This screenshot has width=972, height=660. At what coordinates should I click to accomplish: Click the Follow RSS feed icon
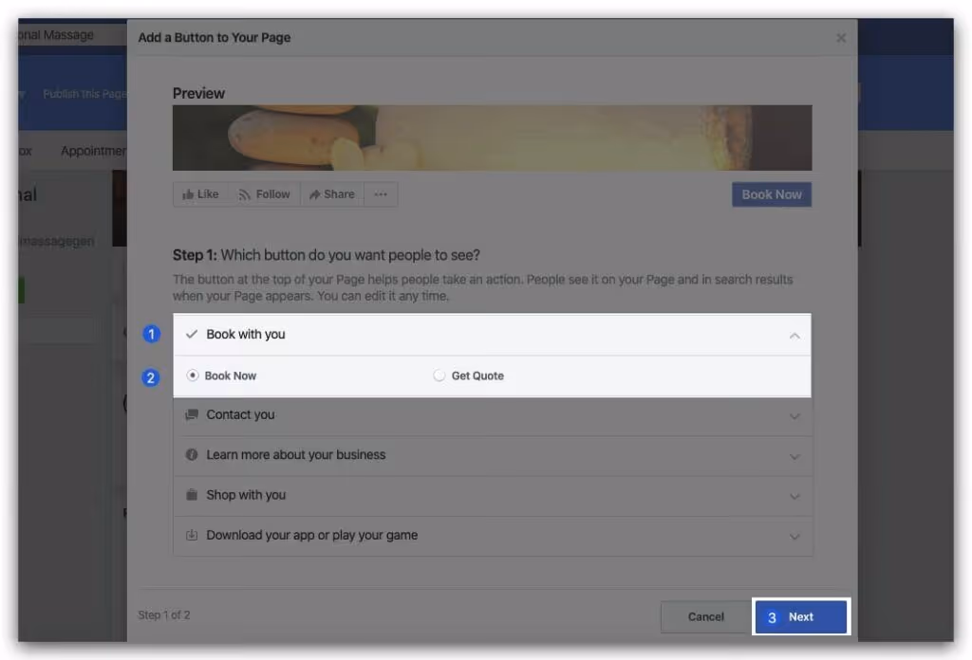point(245,194)
